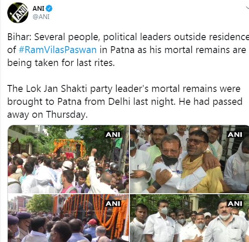View the marigold-decorated vehicle photo with police
The width and height of the screenshot is (249, 242).
[x=68, y=218]
